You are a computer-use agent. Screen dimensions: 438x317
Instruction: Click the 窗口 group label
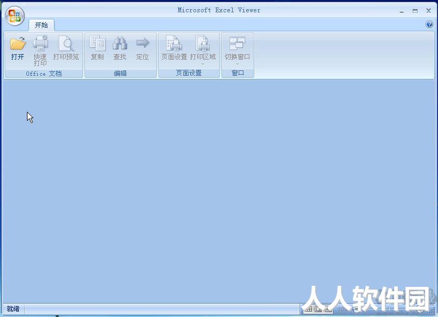pos(238,73)
